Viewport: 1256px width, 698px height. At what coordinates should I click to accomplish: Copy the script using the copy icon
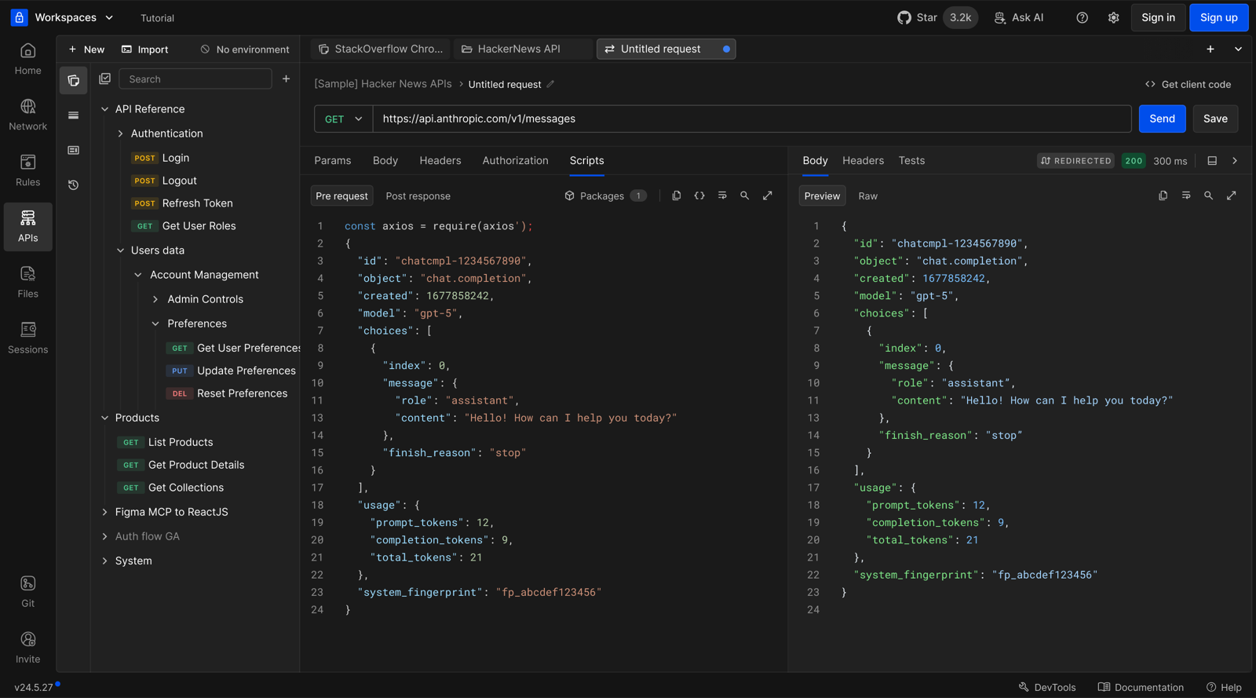(x=676, y=196)
